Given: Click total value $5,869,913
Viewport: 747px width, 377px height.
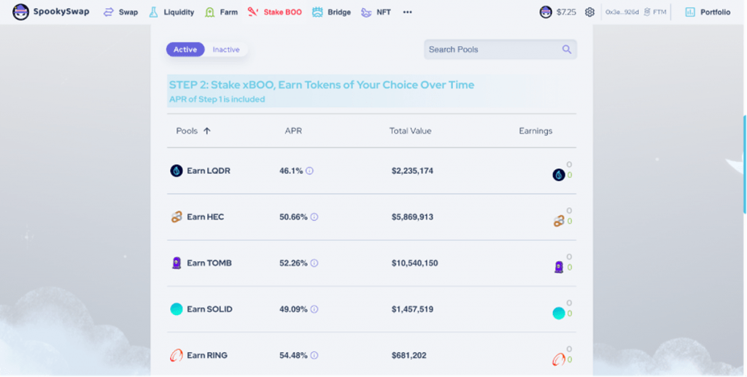Looking at the screenshot, I should [x=413, y=217].
